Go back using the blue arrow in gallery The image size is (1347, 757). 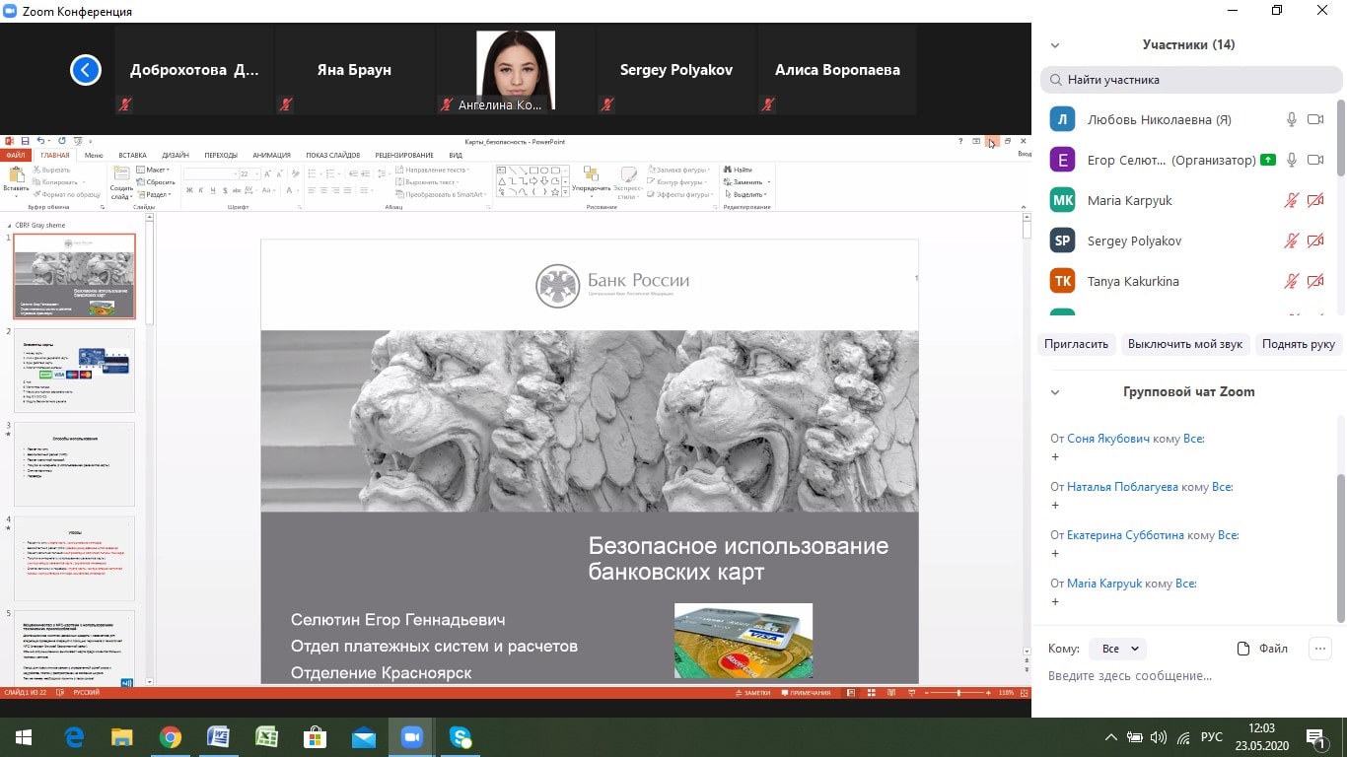(86, 70)
